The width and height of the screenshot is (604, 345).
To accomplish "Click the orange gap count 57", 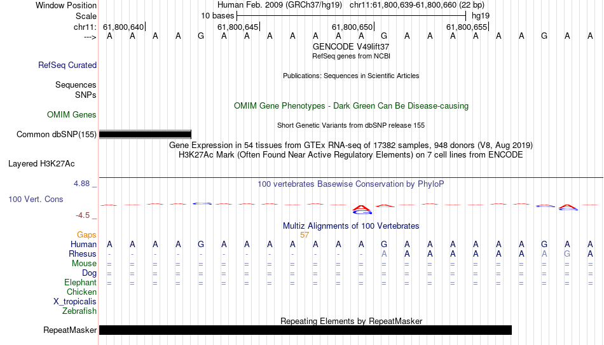I will tap(305, 235).
